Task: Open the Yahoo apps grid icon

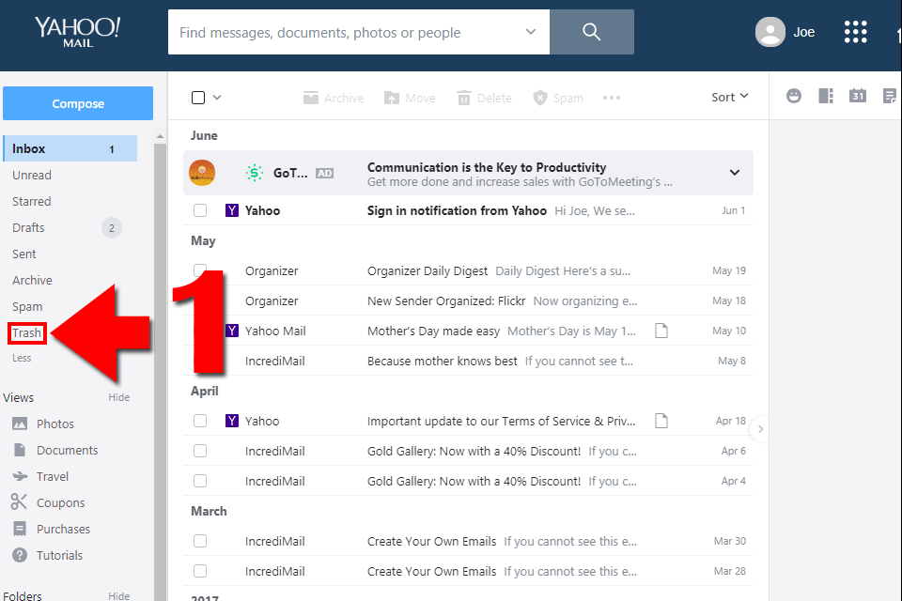Action: coord(855,31)
